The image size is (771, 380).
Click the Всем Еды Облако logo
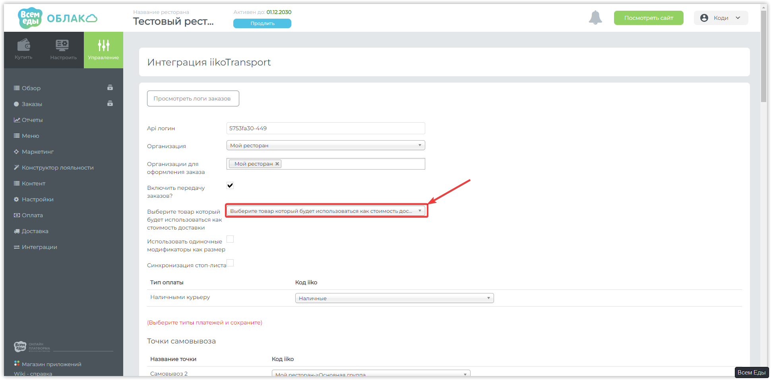[x=58, y=18]
